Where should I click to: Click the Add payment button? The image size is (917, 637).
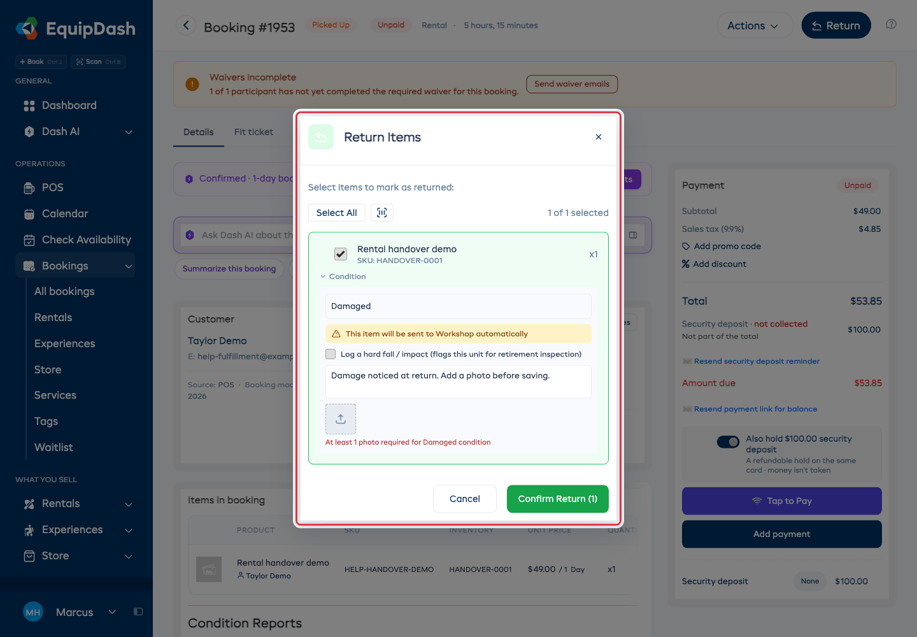(x=782, y=534)
